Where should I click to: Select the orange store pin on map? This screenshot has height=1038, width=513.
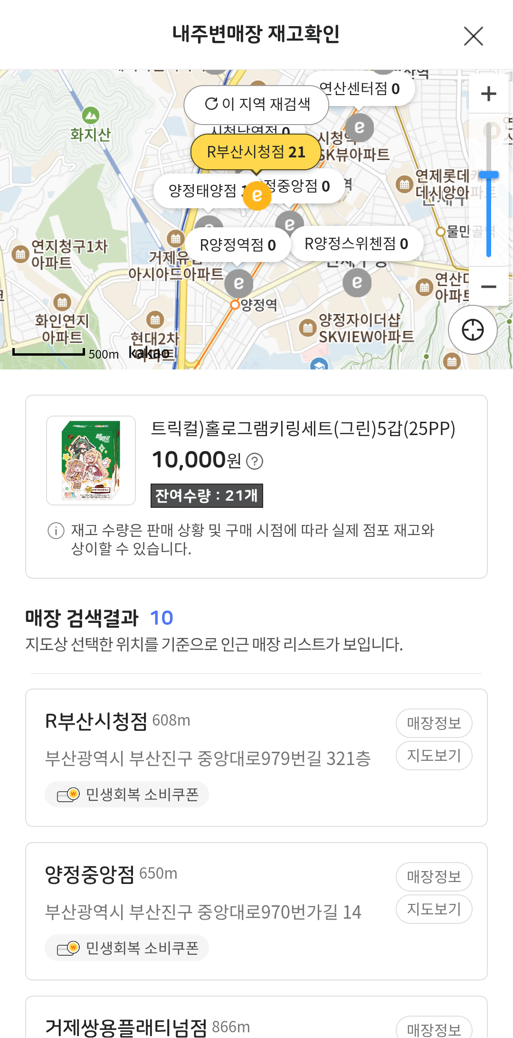click(x=257, y=195)
